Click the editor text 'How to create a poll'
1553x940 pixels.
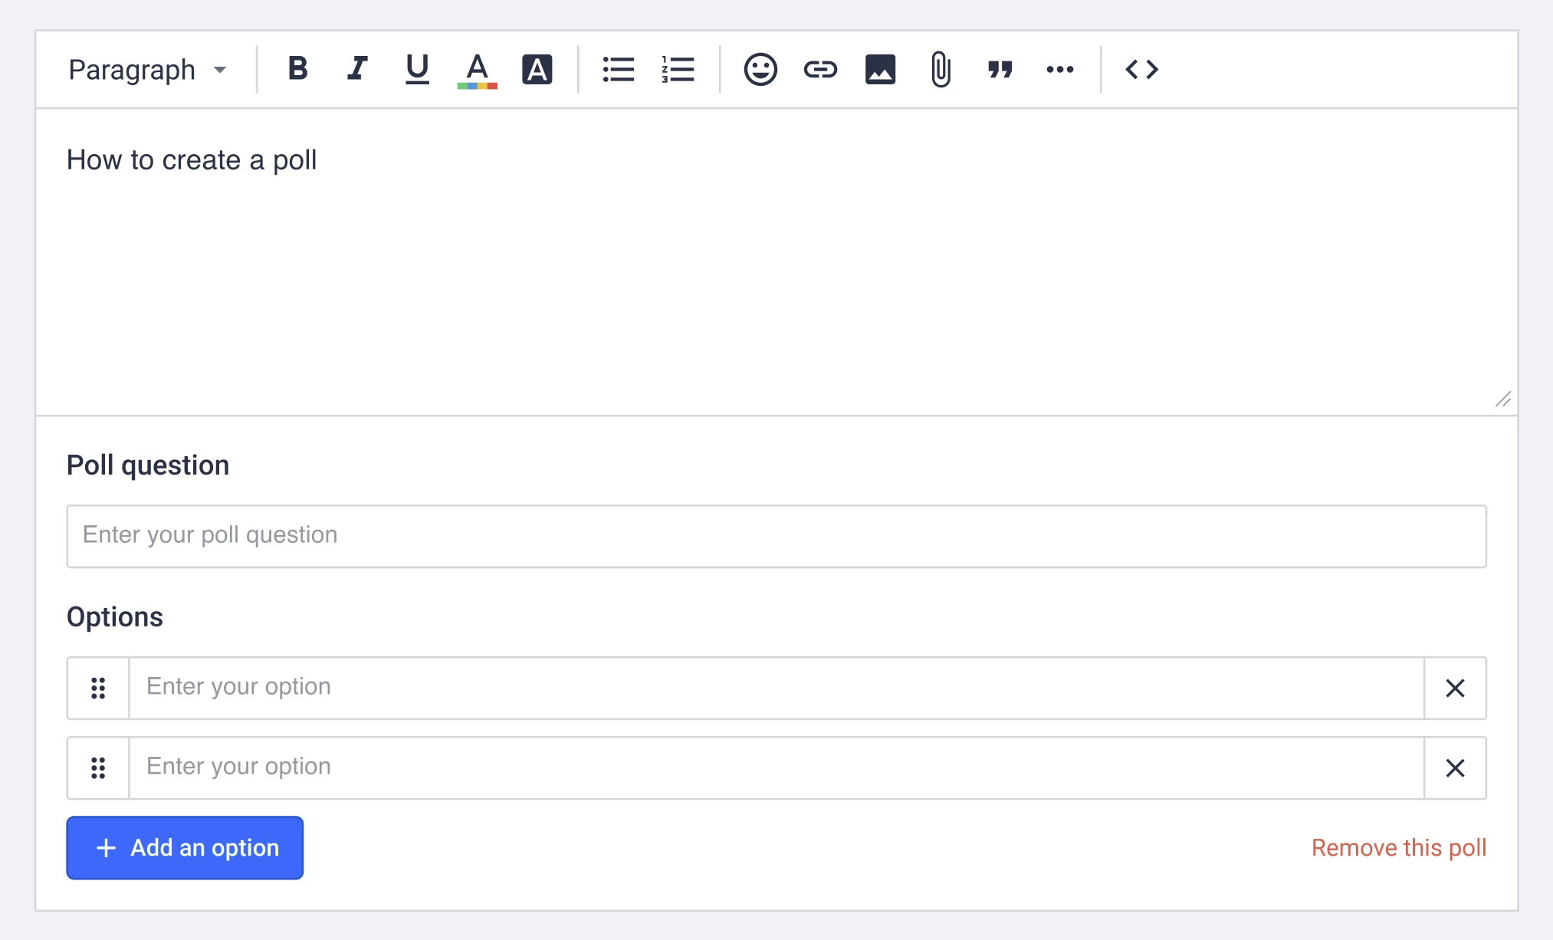coord(192,160)
